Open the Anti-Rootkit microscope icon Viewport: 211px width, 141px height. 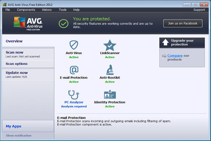coord(110,70)
